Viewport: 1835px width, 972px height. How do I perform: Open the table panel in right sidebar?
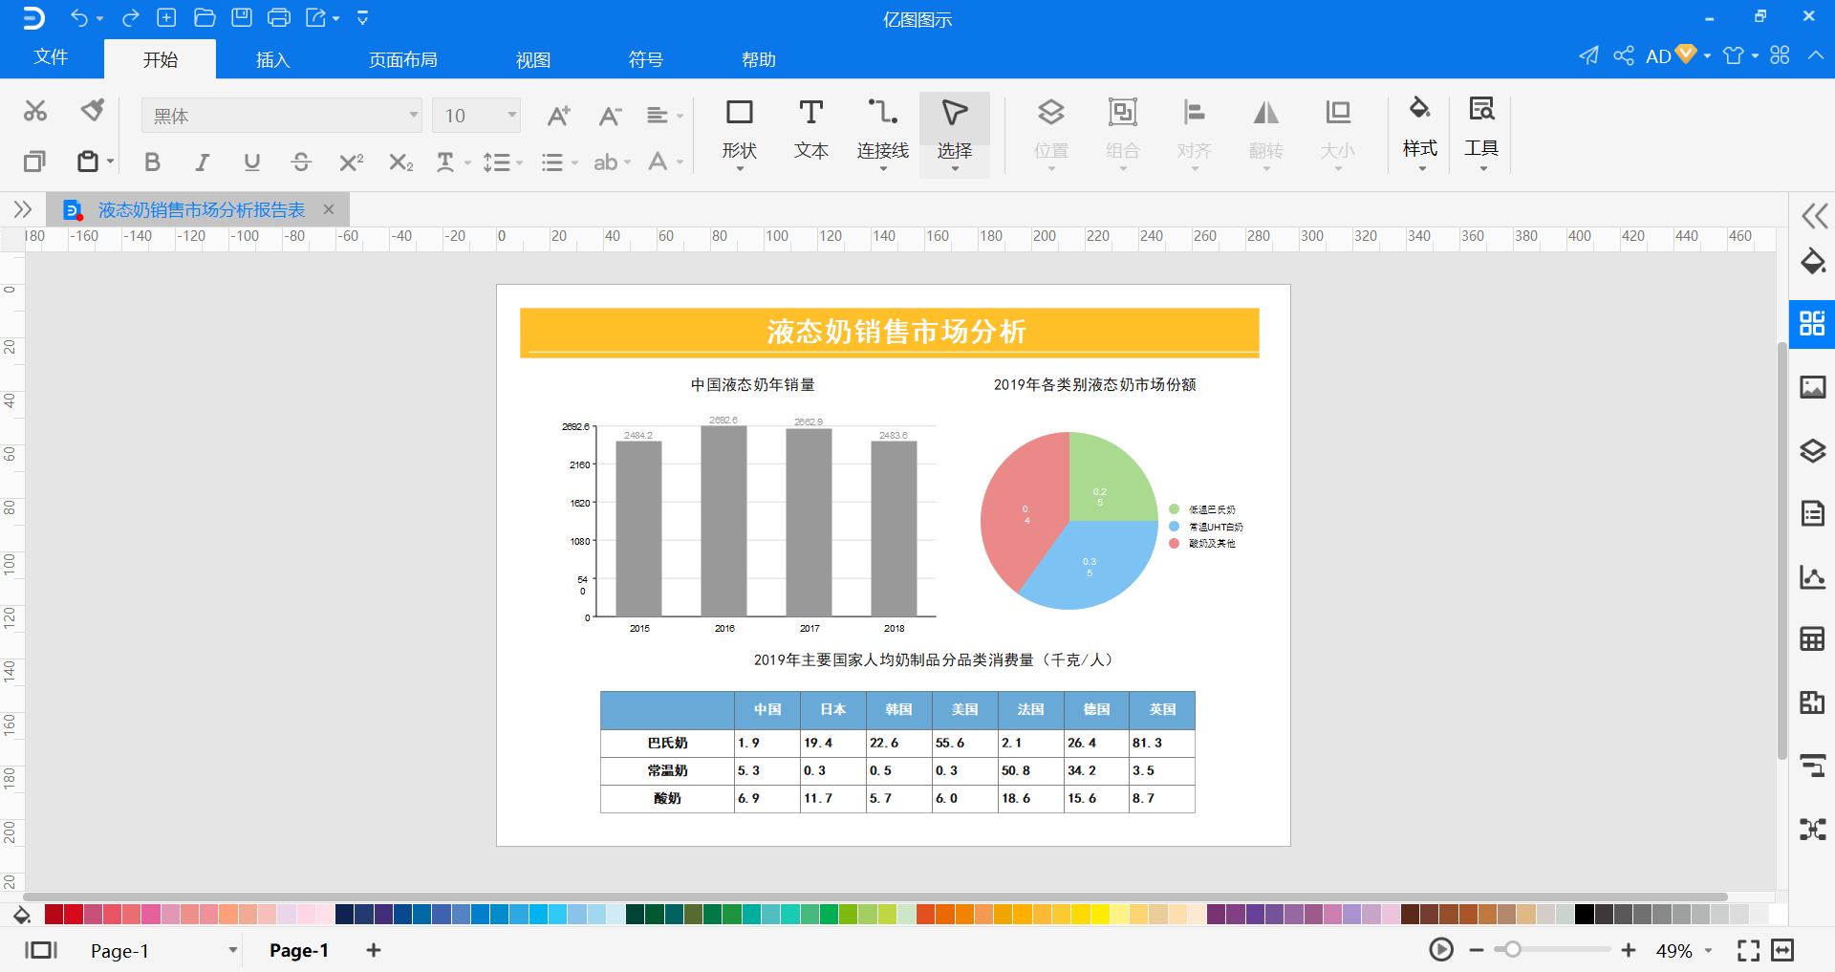pos(1812,639)
